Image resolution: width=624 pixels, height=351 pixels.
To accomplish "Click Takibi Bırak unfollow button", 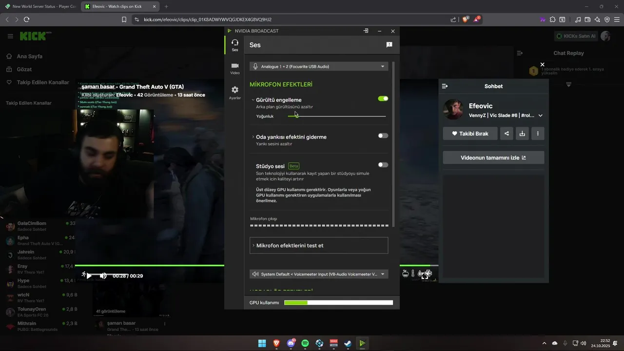I will tap(470, 134).
